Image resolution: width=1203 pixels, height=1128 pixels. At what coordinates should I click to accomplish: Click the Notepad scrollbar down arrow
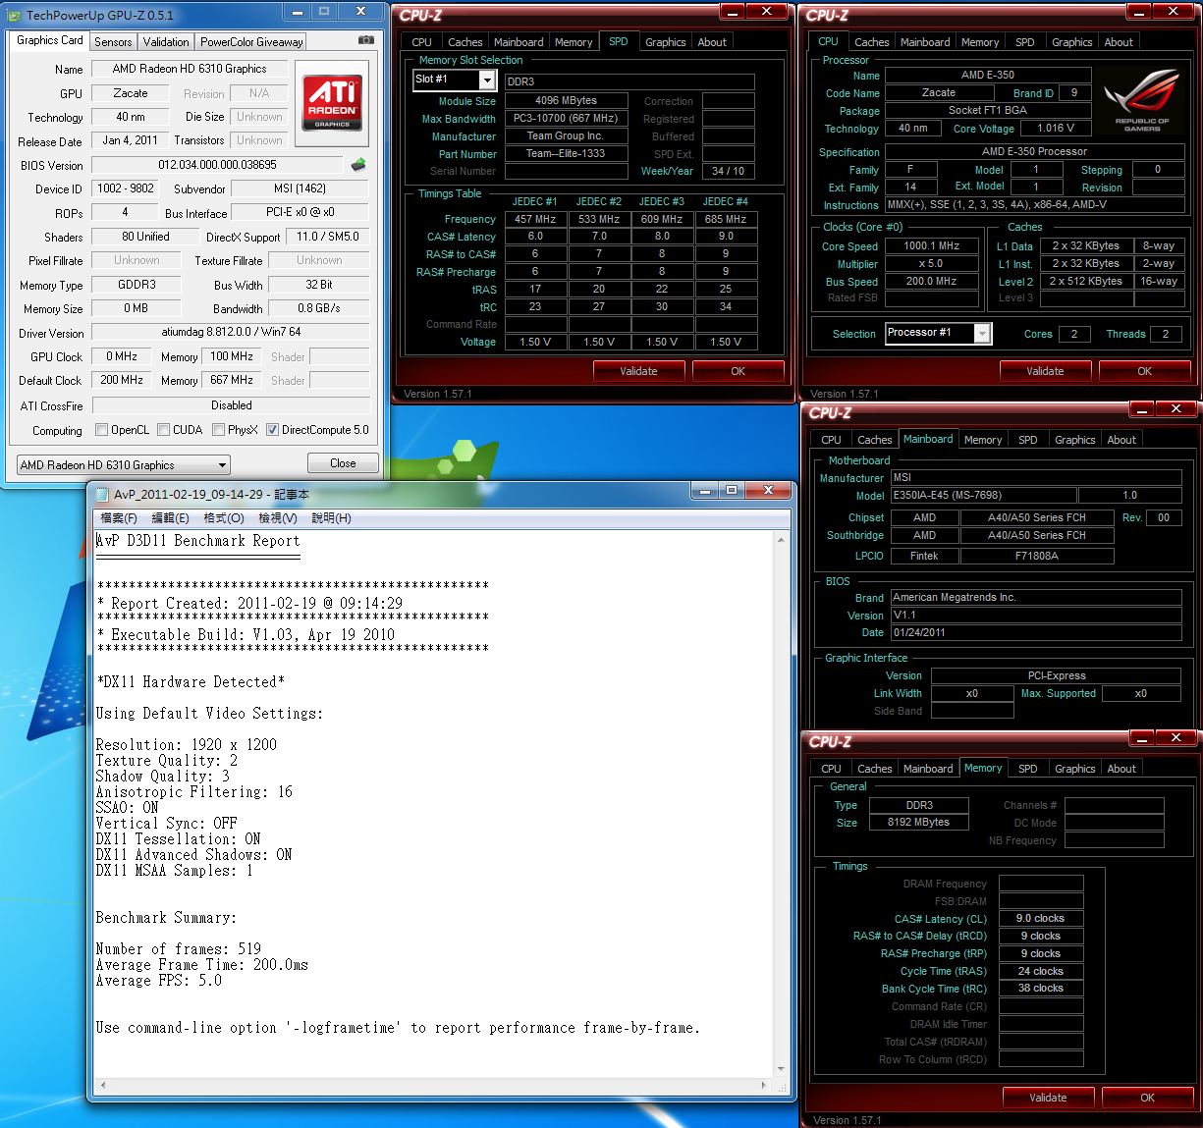782,1069
